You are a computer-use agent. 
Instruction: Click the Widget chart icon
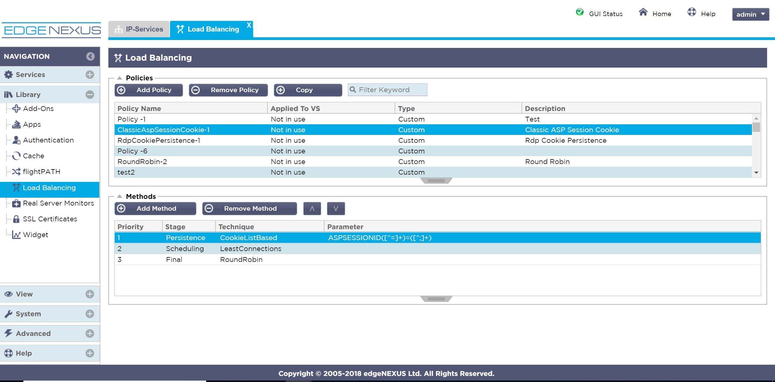[16, 235]
